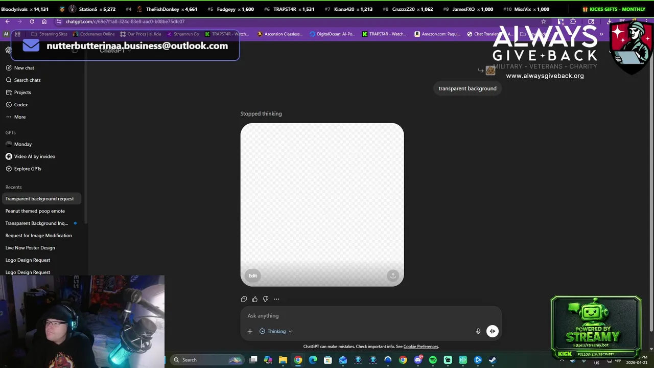Go back in the browser
This screenshot has width=654, height=368.
(7, 21)
